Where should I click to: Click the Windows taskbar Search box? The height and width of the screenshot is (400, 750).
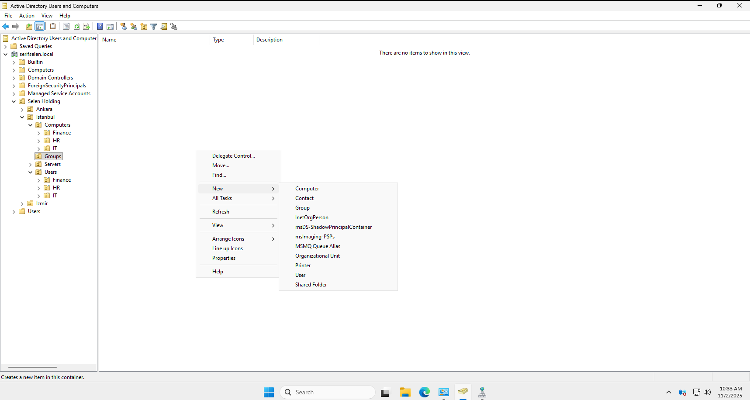tap(328, 392)
